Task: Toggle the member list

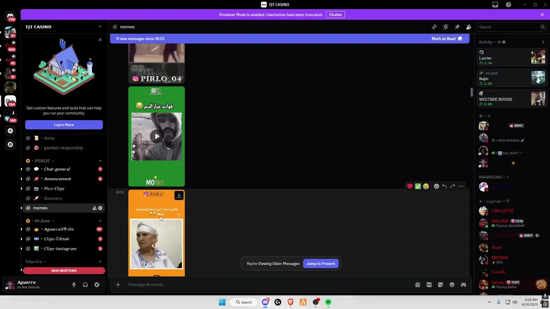Action: coord(469,27)
